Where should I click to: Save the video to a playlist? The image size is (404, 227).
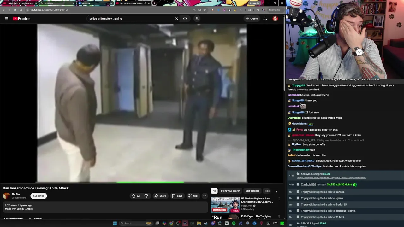pos(177,196)
